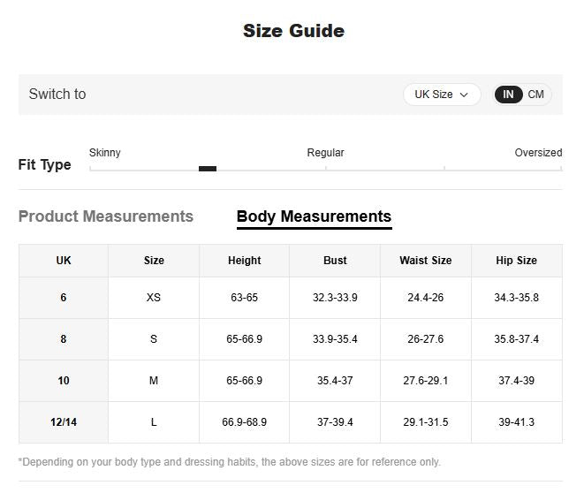
Task: Switch units to CM
Action: (x=536, y=95)
